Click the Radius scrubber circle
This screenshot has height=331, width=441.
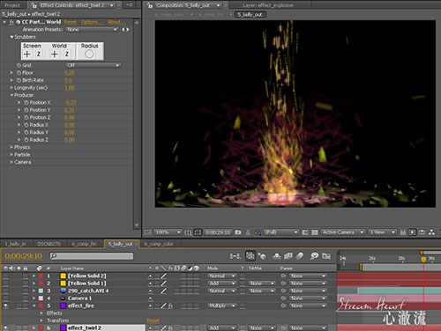coord(89,54)
